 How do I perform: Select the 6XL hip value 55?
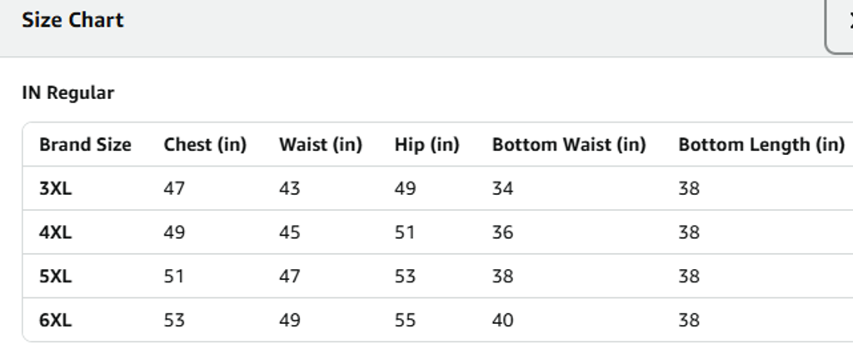pos(405,320)
